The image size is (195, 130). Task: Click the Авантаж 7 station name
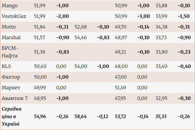coord(15,98)
